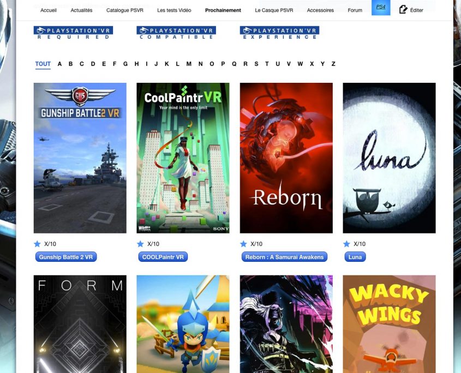Click the Éditer link
The image size is (461, 373).
416,10
